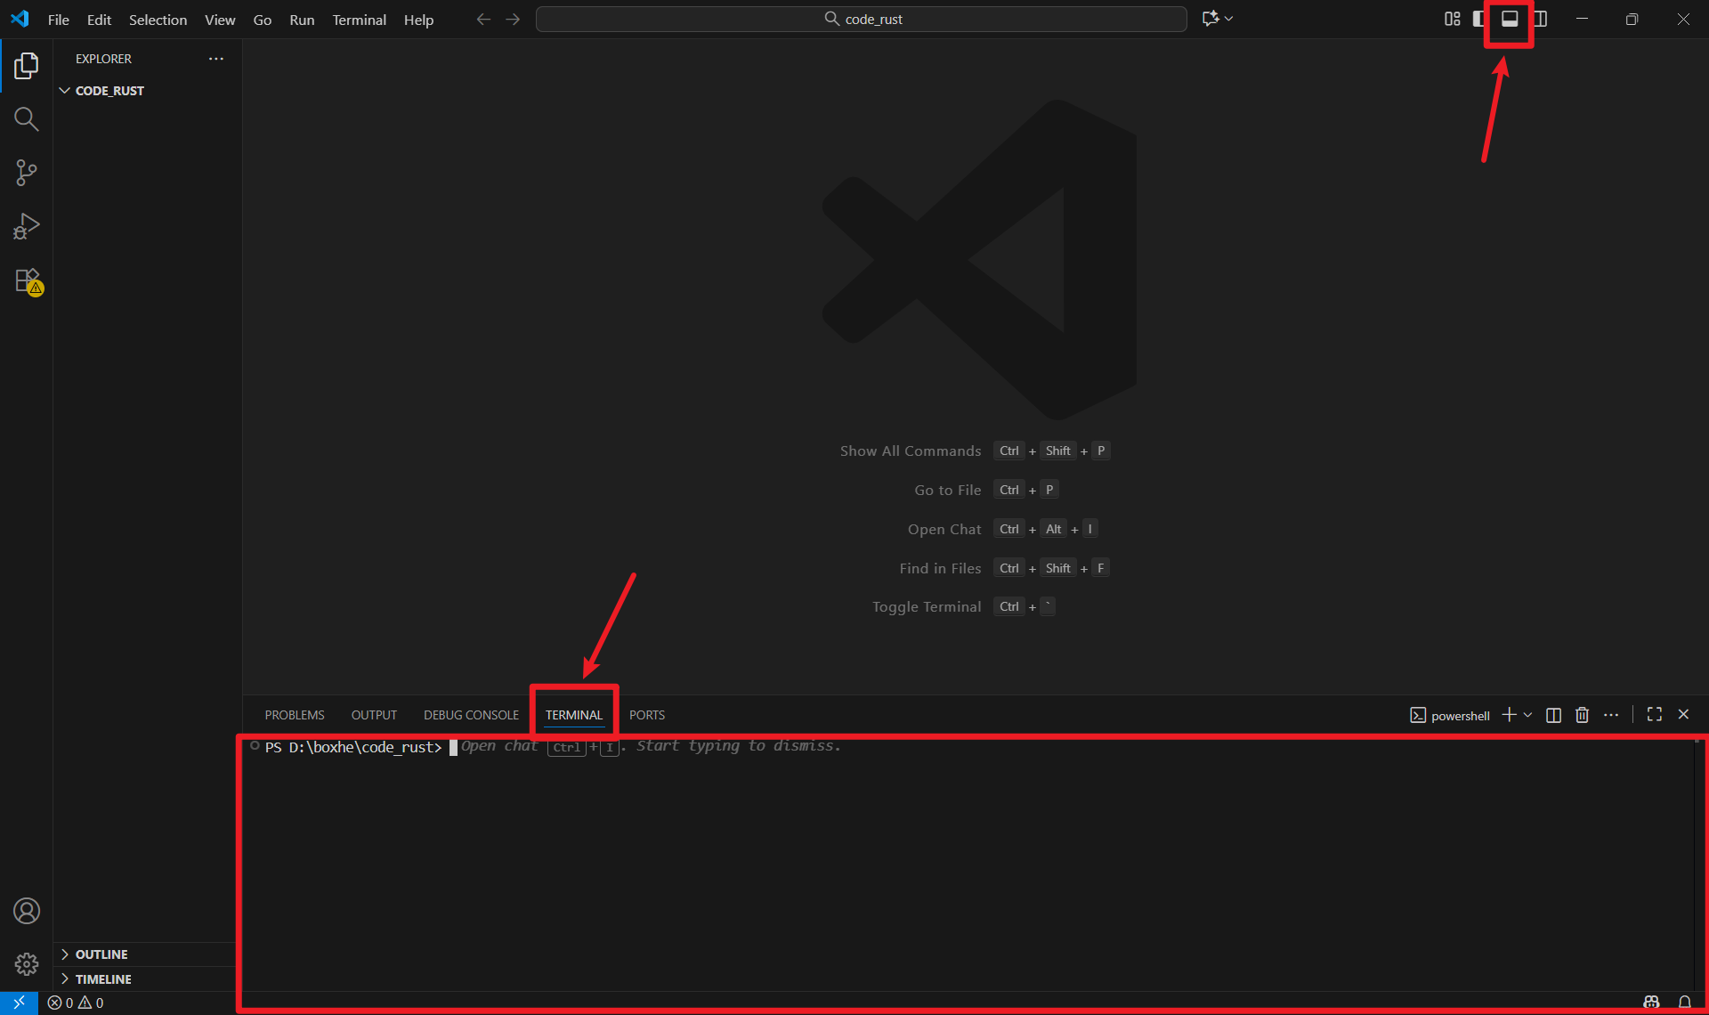This screenshot has width=1709, height=1015.
Task: Switch to the PROBLEMS tab
Action: tap(295, 715)
